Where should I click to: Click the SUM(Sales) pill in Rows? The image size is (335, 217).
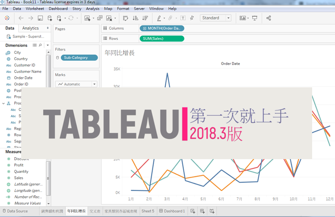162,38
